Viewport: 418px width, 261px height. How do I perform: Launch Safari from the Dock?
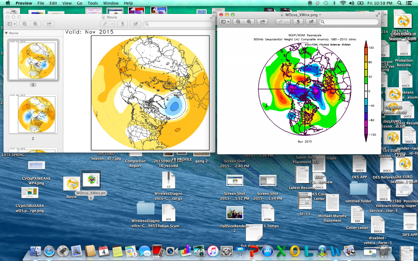[49, 251]
